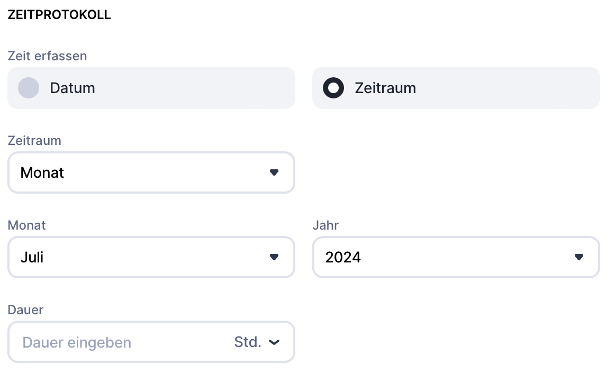615x382 pixels.
Task: Click the arrow icon in Zeitraum dropdown
Action: [274, 172]
